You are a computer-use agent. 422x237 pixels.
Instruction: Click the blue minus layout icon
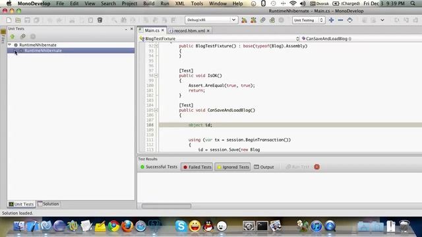[x=340, y=20]
